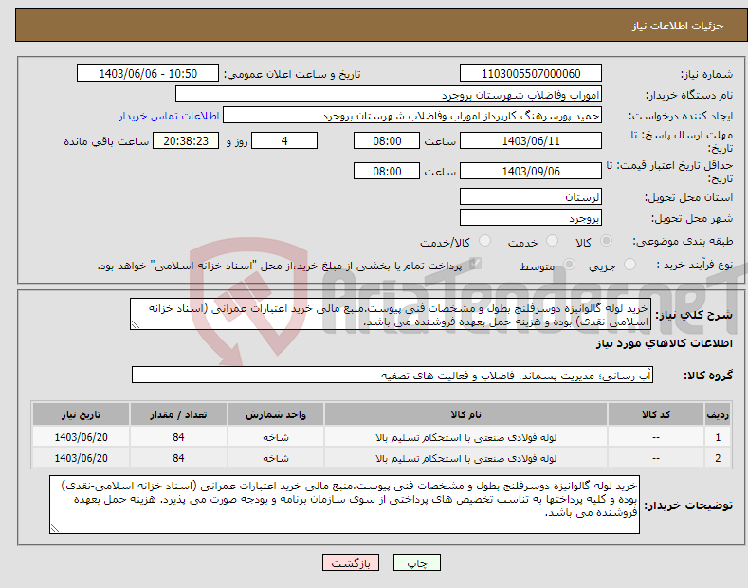Click the چاپ print button

[417, 562]
